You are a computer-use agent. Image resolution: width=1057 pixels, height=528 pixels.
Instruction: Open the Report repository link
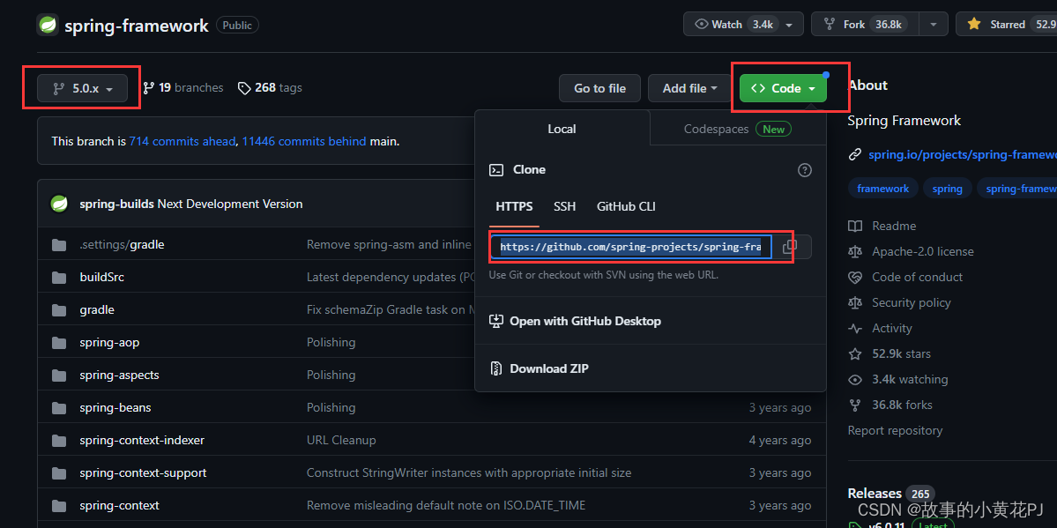(x=895, y=430)
